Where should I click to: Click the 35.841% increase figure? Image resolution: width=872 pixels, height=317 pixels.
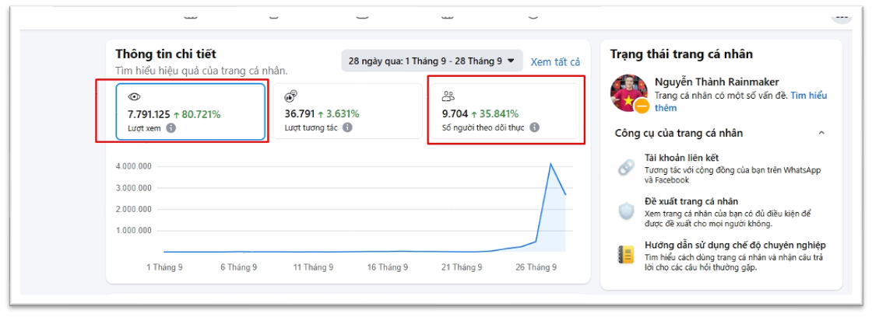[494, 114]
